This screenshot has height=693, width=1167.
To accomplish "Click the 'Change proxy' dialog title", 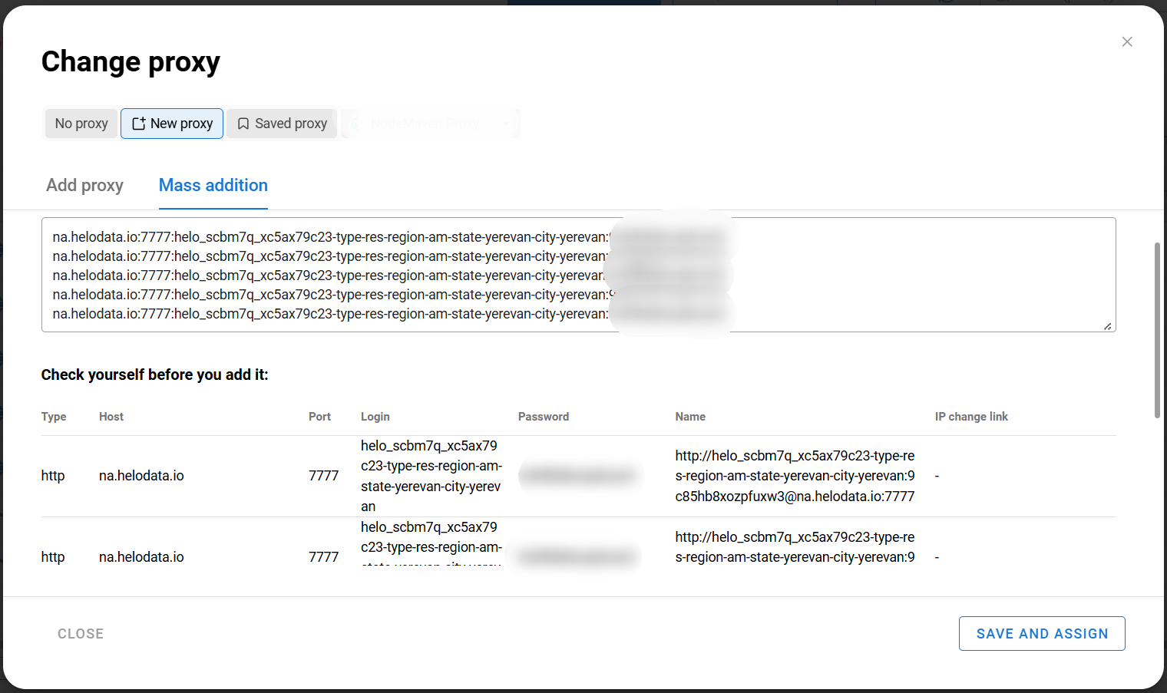I will point(131,61).
